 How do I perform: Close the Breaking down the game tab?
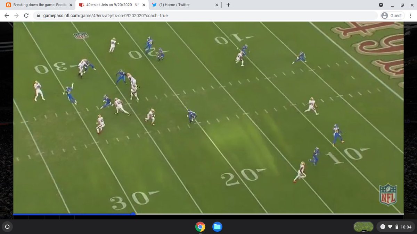click(71, 5)
